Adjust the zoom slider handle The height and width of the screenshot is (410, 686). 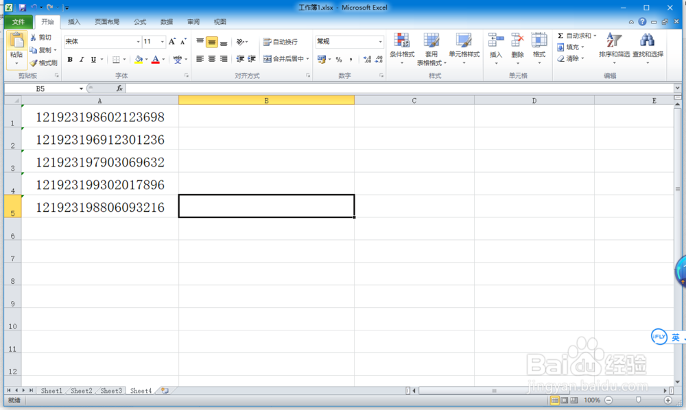click(x=638, y=400)
